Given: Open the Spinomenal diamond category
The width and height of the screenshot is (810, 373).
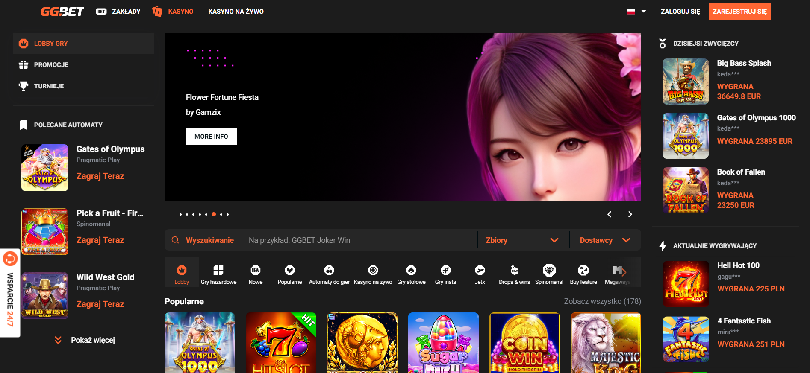Looking at the screenshot, I should click(x=549, y=274).
